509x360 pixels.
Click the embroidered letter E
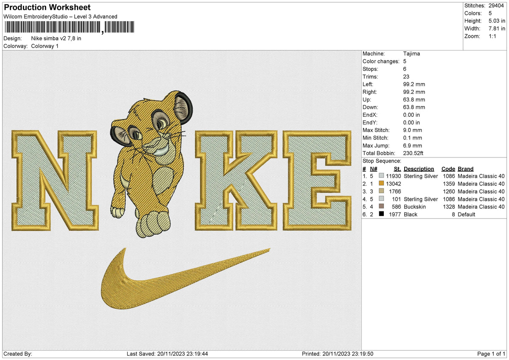click(x=317, y=180)
